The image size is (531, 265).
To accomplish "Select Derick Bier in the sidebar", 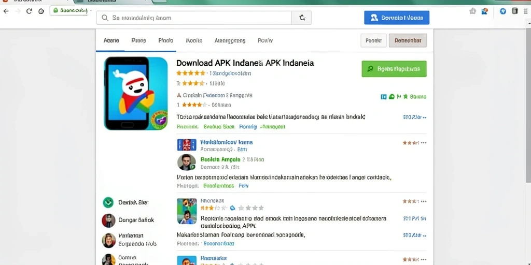I will tap(133, 202).
